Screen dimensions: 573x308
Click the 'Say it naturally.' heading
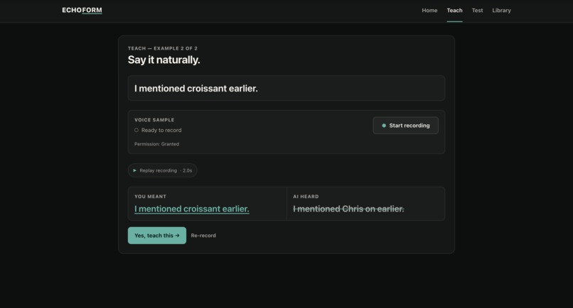[164, 60]
